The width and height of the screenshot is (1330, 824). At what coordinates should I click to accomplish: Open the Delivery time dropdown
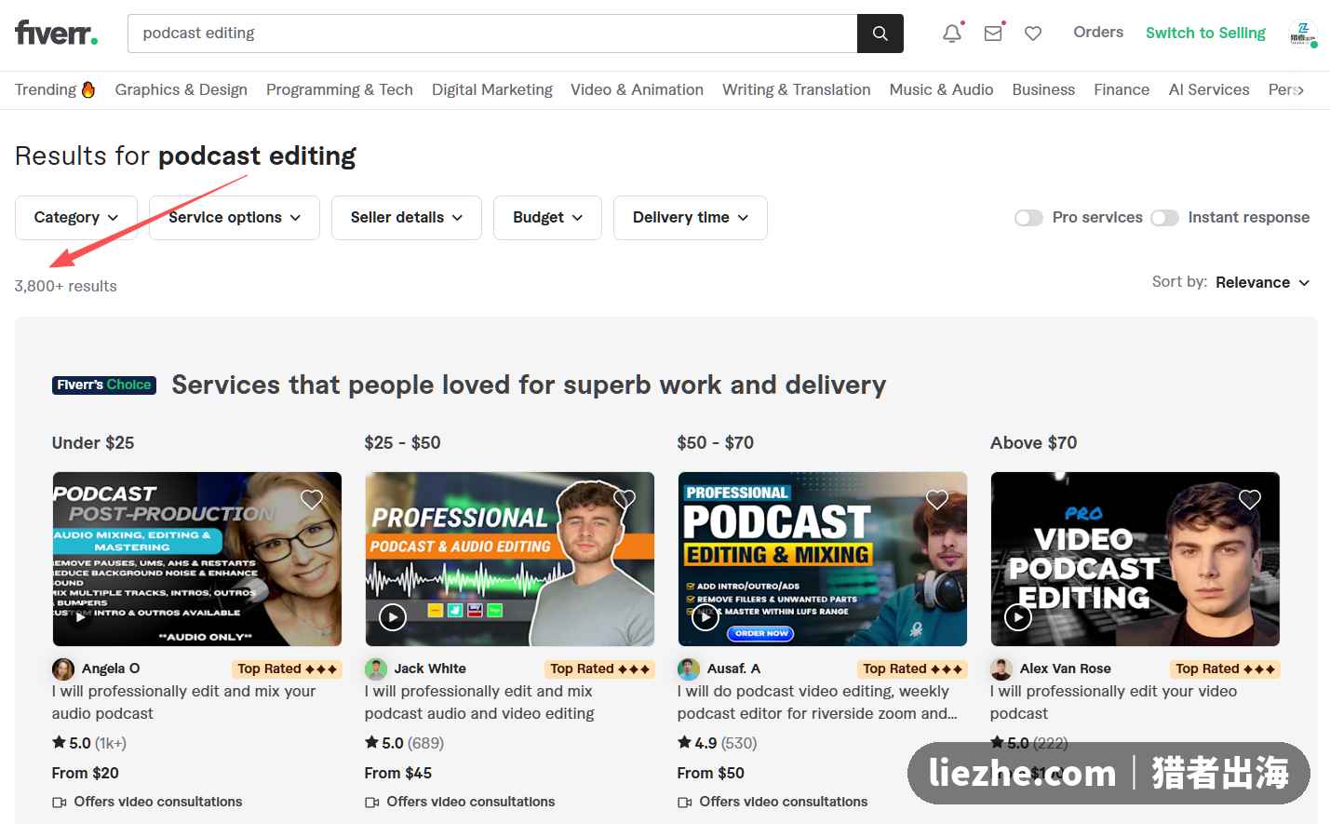(x=691, y=218)
